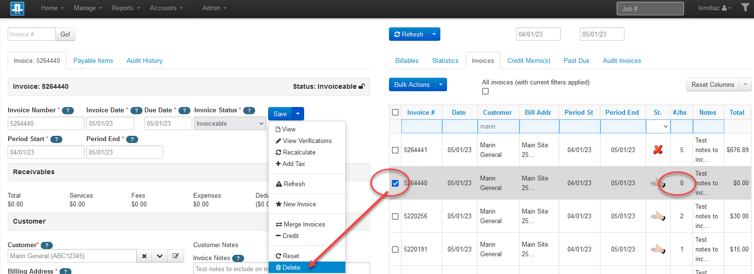This screenshot has width=754, height=274.
Task: Open the Invoice Status dropdown
Action: tap(230, 123)
